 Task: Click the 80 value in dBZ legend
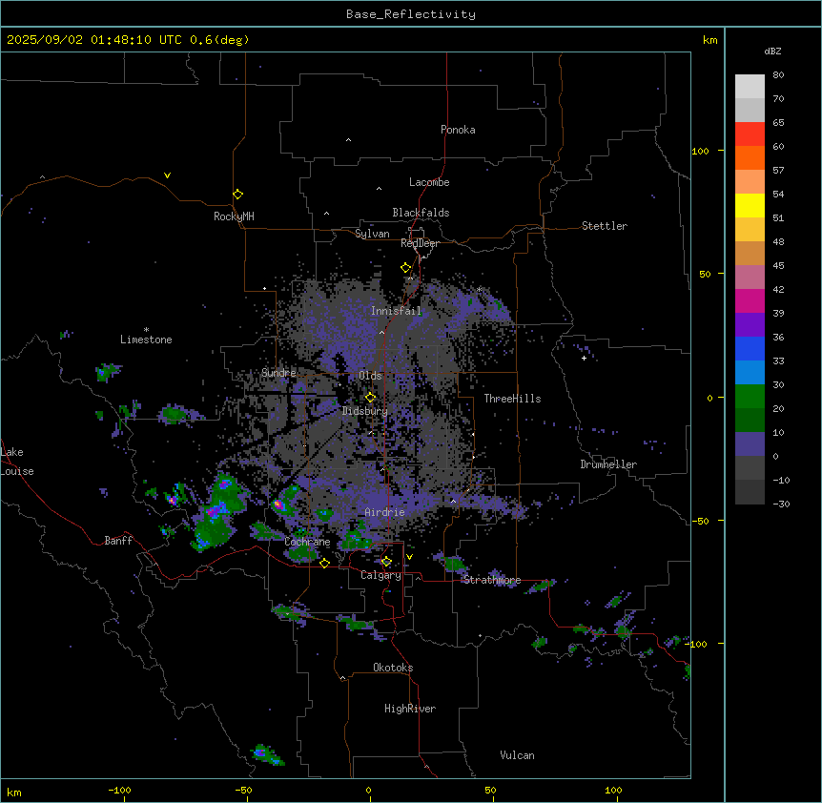[x=778, y=75]
